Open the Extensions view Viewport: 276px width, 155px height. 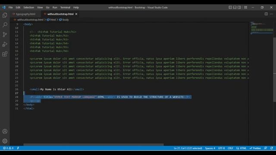(5, 54)
